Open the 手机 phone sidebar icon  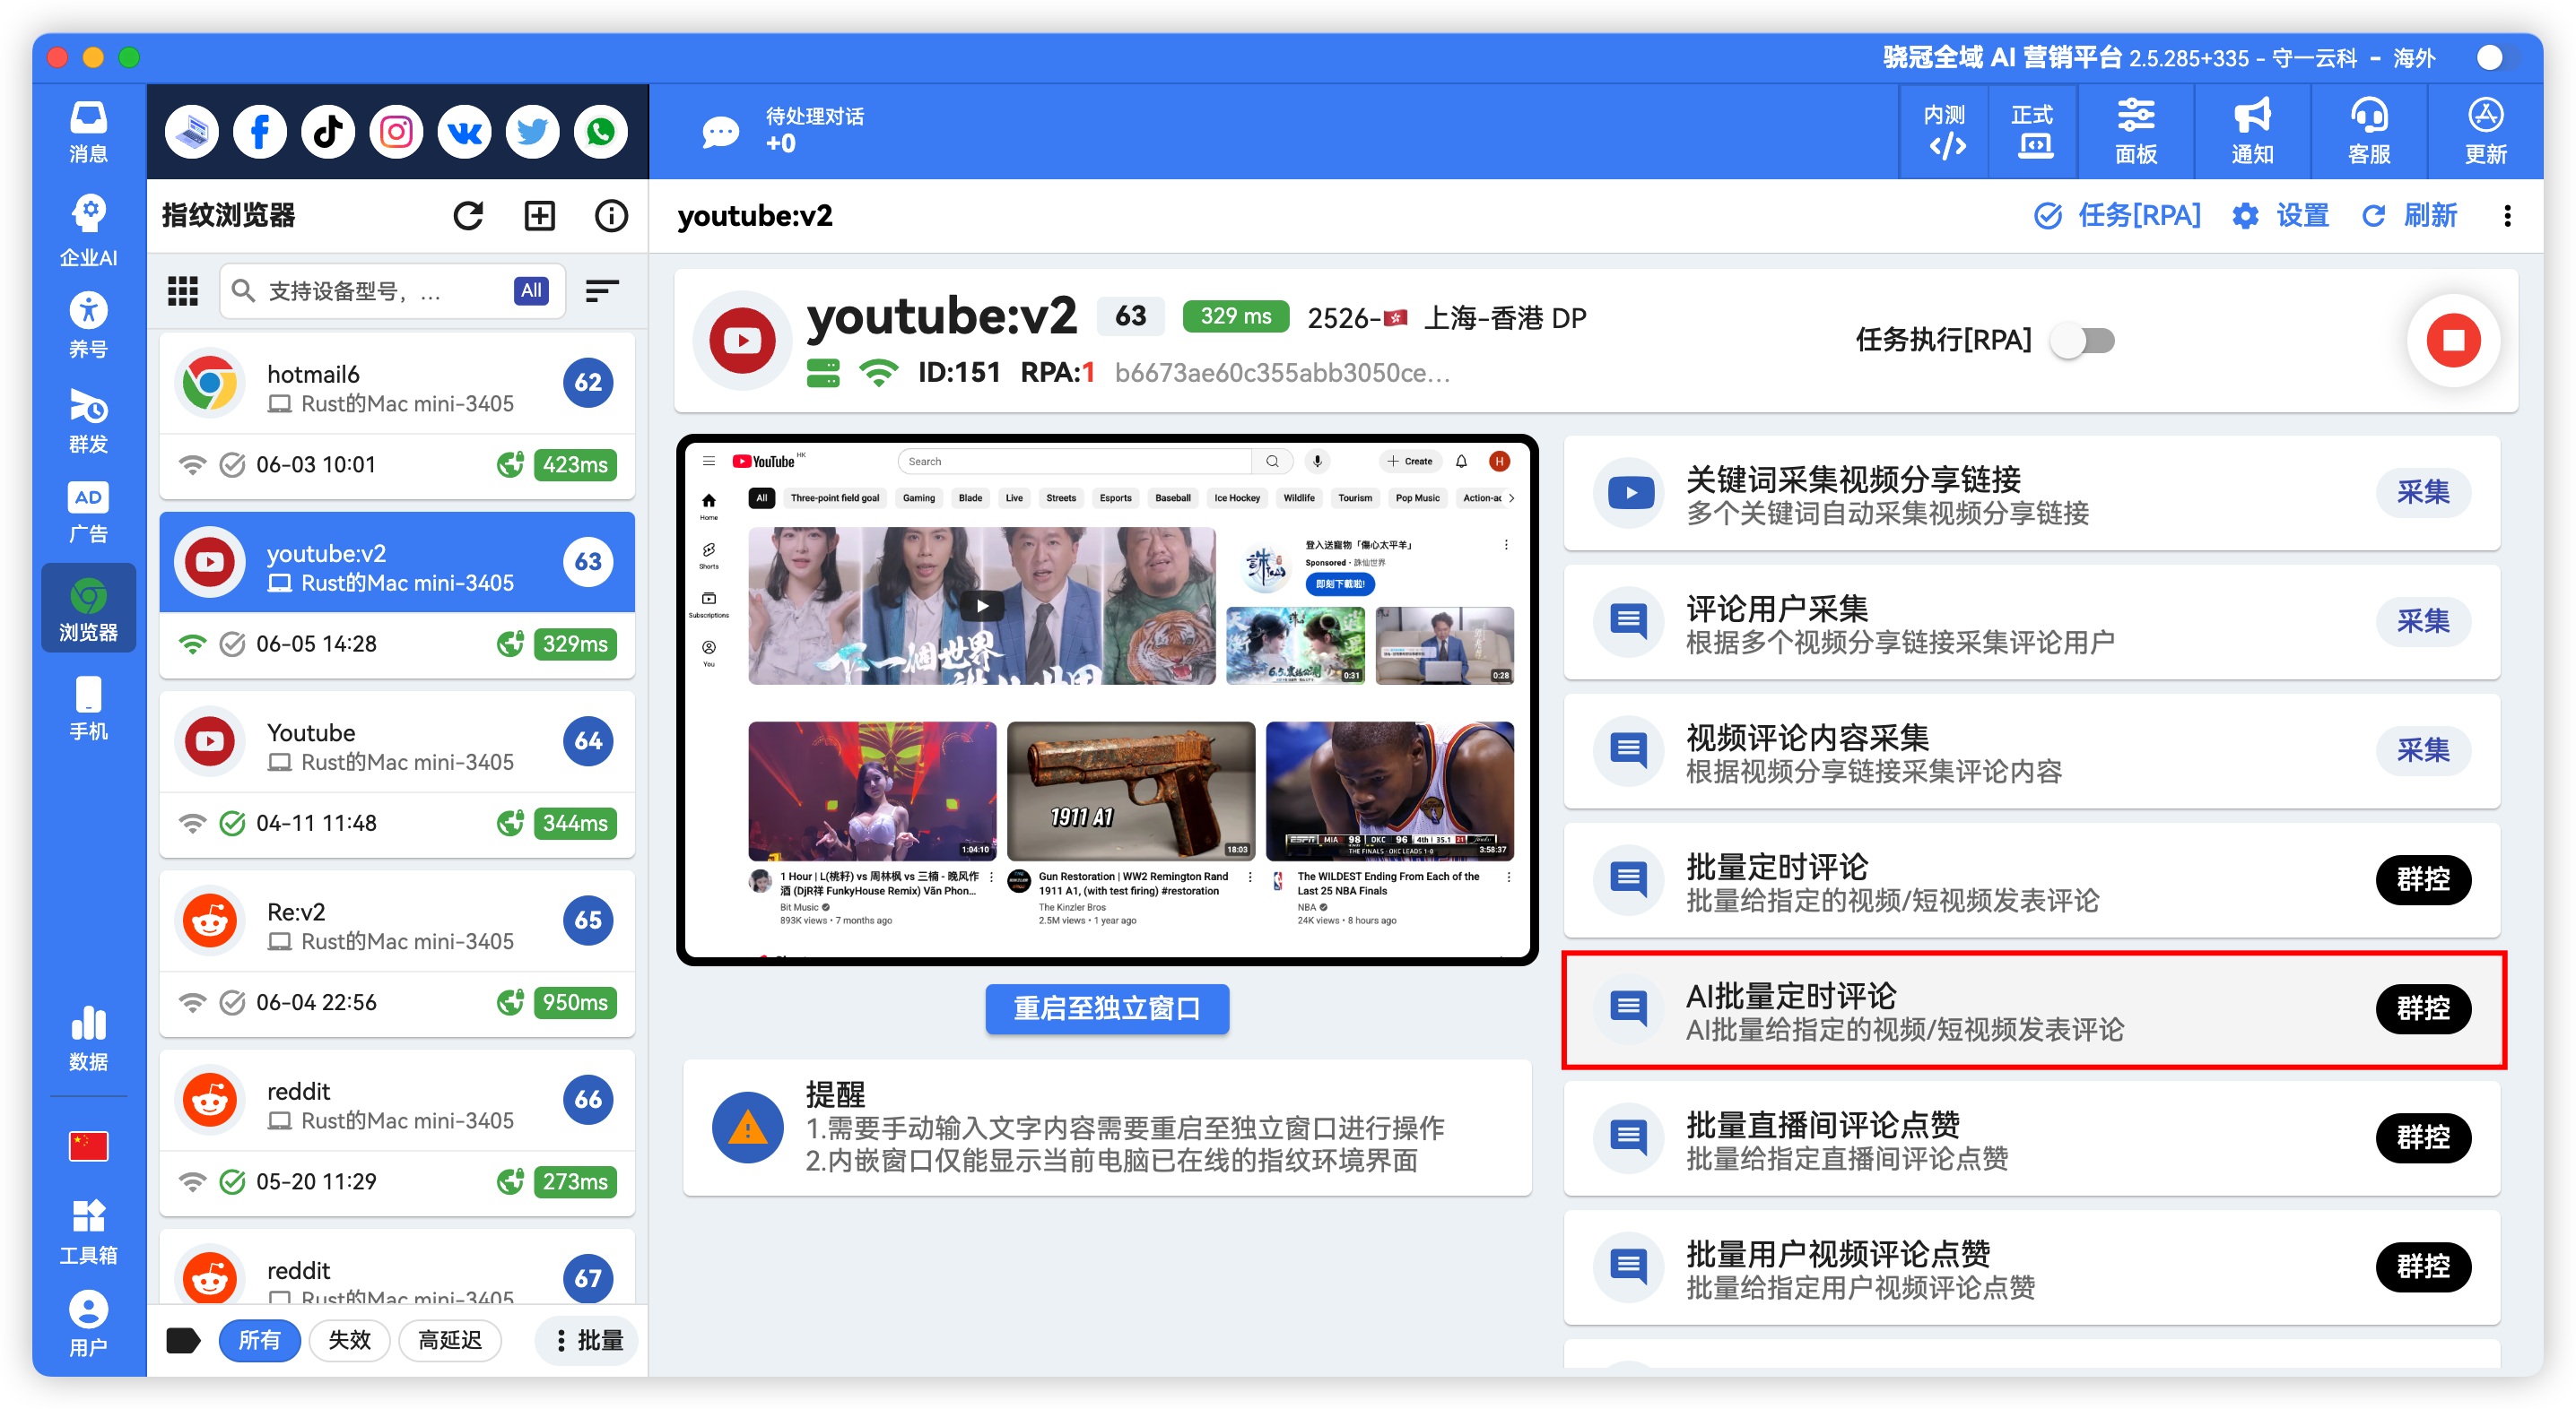tap(88, 708)
